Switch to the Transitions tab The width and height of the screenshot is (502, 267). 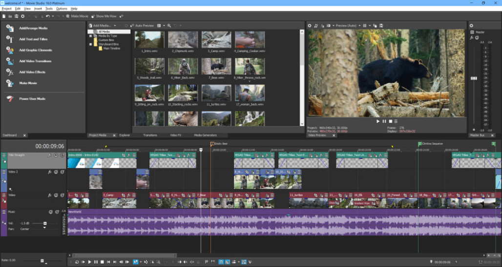tap(150, 135)
